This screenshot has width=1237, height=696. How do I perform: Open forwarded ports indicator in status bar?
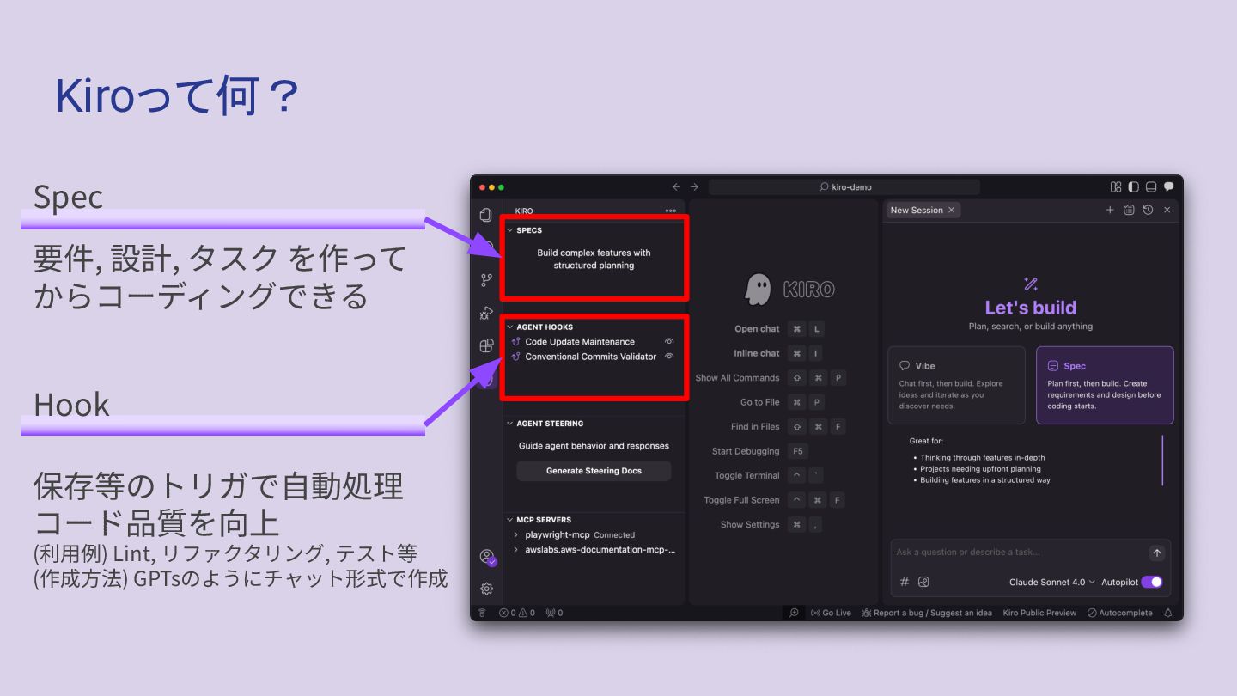tap(554, 613)
